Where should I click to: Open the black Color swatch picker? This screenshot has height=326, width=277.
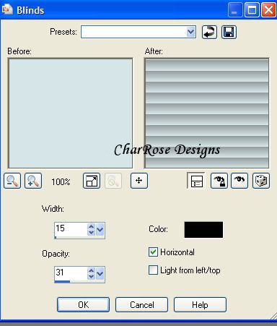point(203,230)
